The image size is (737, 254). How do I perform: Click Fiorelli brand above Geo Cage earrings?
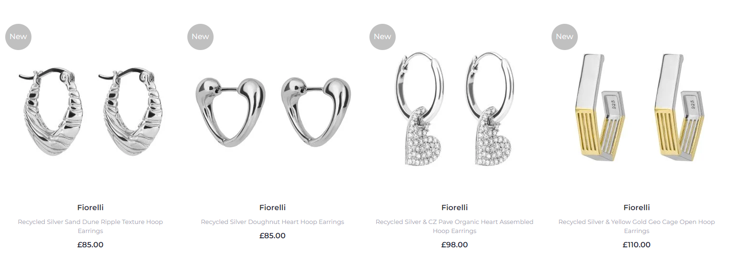[x=636, y=208]
